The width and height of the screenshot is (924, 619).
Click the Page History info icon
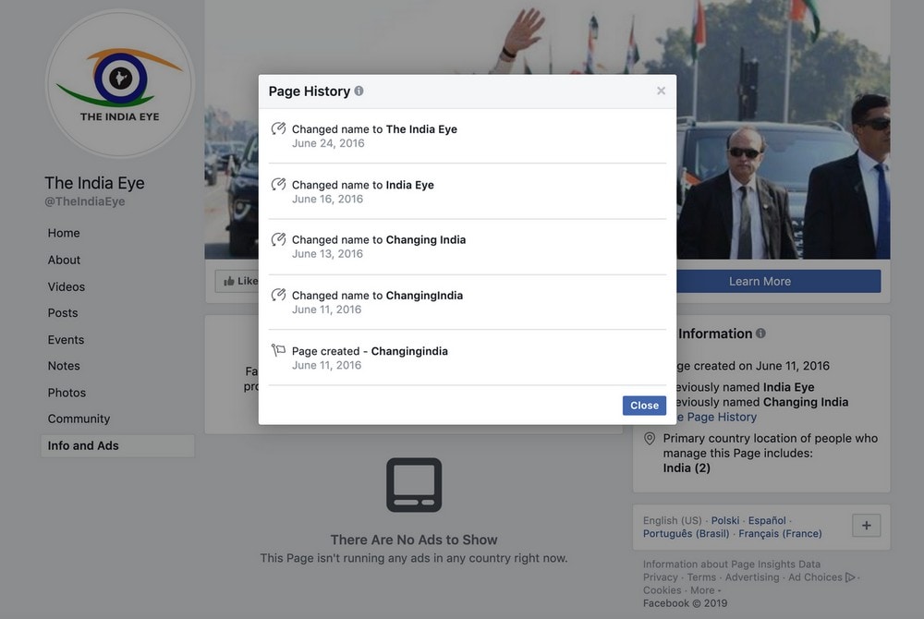(359, 91)
